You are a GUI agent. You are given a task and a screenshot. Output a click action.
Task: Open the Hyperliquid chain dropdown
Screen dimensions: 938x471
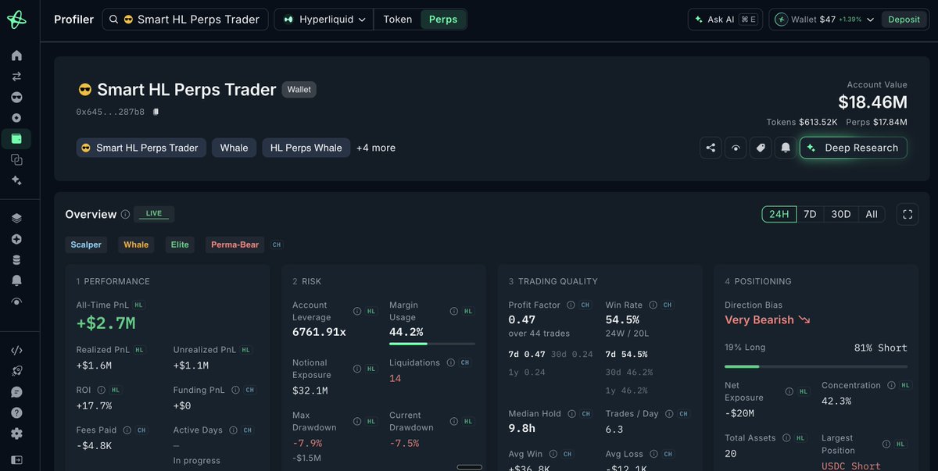coord(324,20)
